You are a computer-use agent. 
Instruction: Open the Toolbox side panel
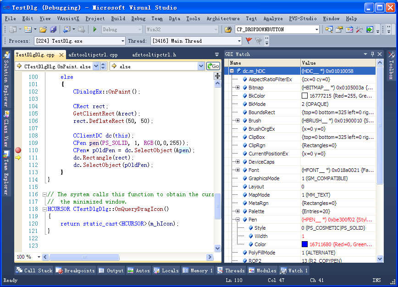(x=391, y=65)
